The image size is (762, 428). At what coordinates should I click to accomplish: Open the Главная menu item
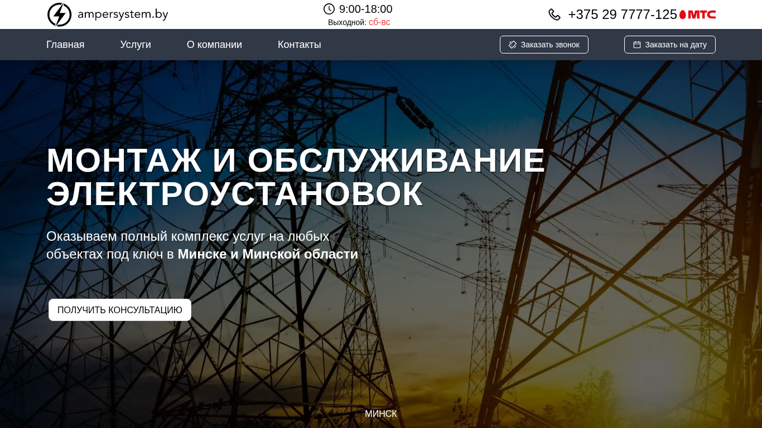tap(65, 45)
